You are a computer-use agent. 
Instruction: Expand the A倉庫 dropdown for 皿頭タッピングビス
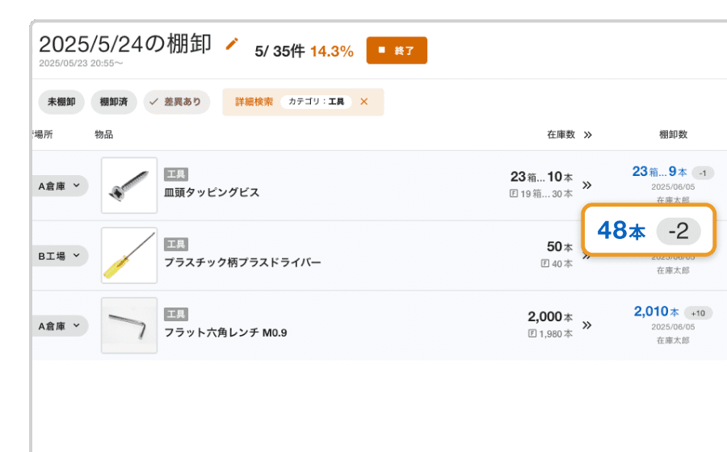pyautogui.click(x=60, y=186)
